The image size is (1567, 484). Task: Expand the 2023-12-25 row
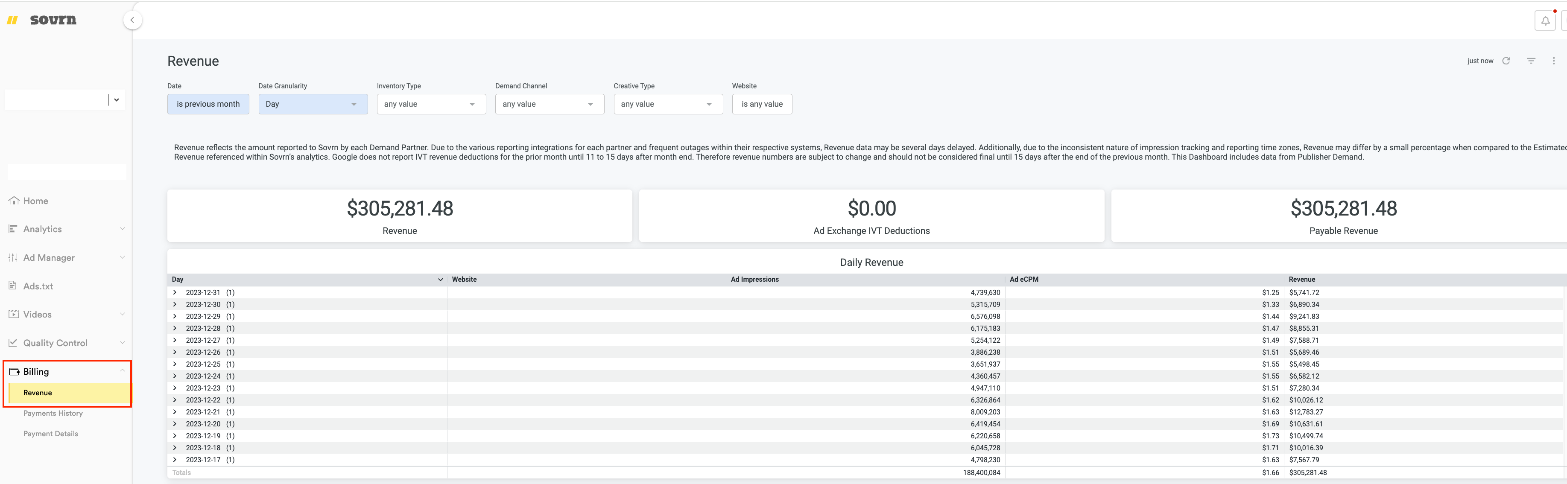coord(175,364)
